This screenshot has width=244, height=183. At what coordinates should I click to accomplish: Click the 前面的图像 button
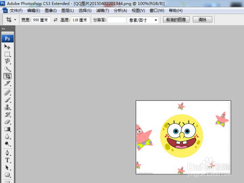click(176, 19)
